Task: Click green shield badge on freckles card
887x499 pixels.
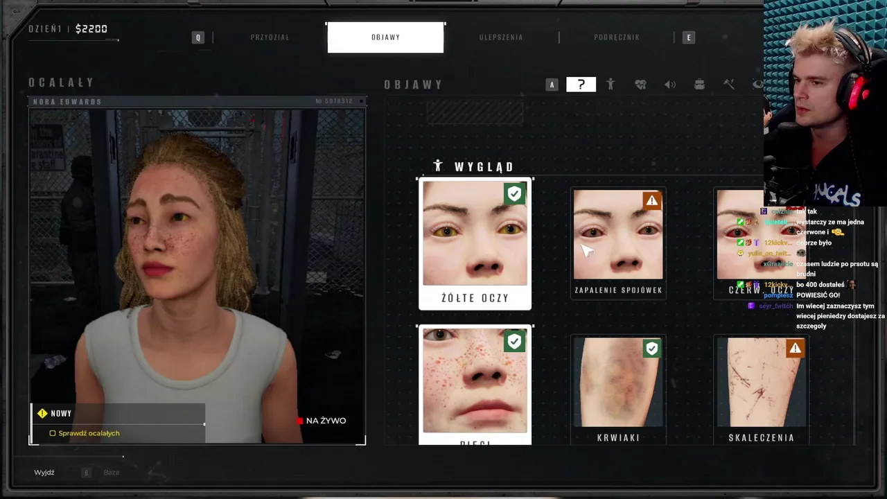Action: [514, 341]
